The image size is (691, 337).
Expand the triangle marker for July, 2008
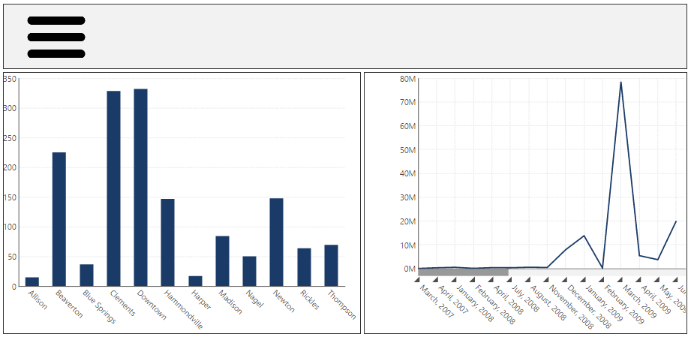[x=510, y=280]
